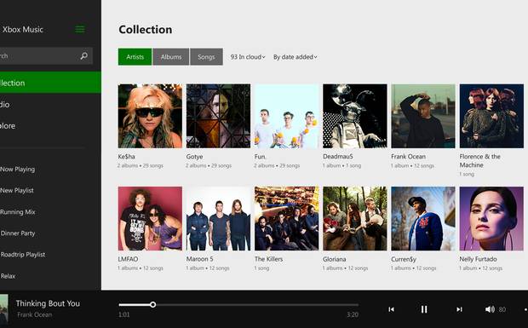Click the Gotye artist name label
The image size is (528, 328).
tap(195, 157)
